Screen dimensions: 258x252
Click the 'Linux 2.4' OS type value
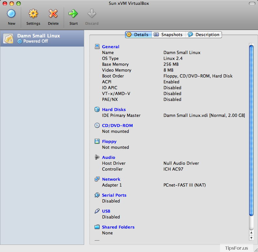(173, 58)
